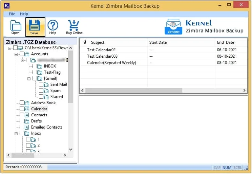Tick the Accounts checkbox
This screenshot has height=174, width=252.
(22, 54)
